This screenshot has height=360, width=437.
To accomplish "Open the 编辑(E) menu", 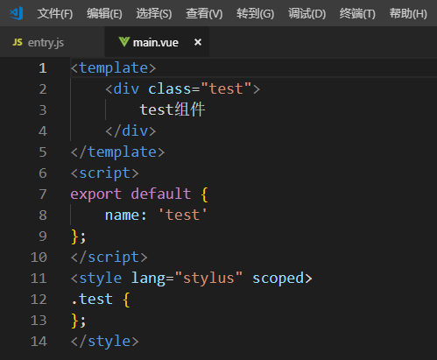I will pyautogui.click(x=104, y=13).
